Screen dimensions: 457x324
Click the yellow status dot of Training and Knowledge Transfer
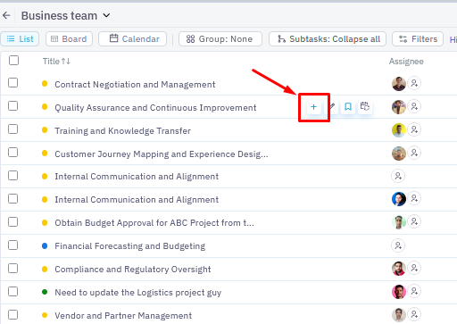[45, 129]
